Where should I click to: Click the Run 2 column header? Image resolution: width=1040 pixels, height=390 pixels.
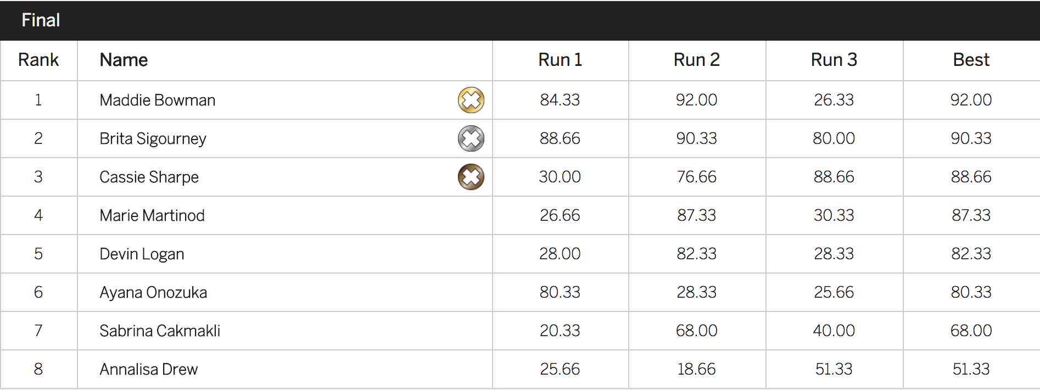[x=696, y=60]
